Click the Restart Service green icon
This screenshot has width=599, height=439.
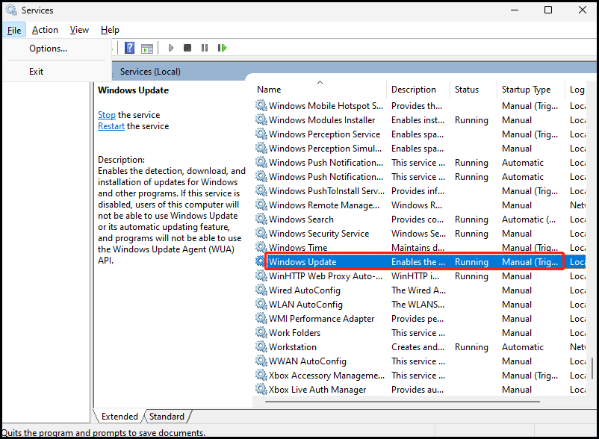[222, 48]
